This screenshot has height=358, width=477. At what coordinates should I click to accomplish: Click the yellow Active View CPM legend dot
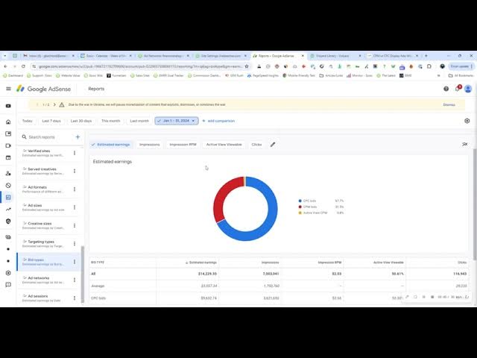300,213
